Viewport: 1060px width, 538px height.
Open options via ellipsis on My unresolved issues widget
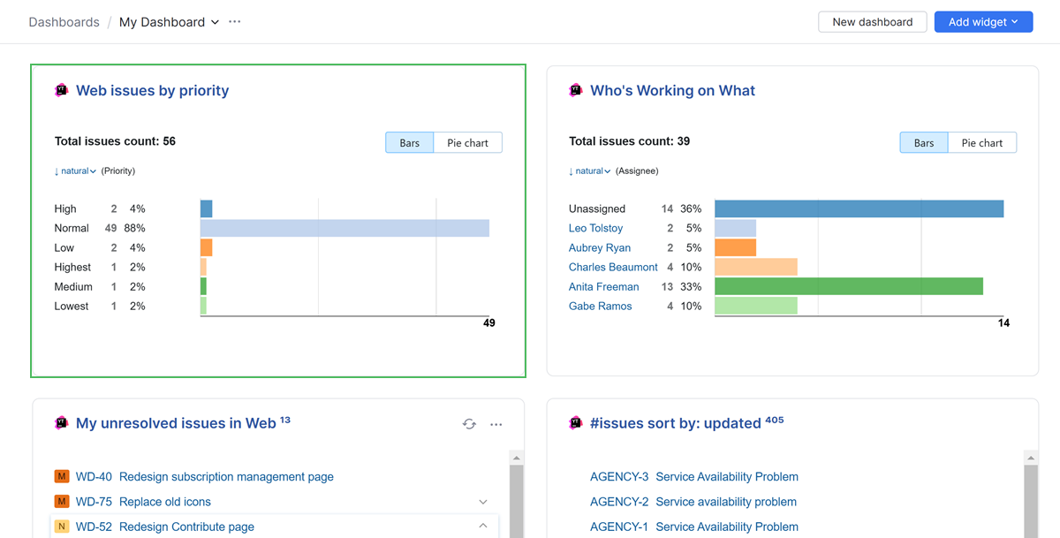pyautogui.click(x=496, y=424)
